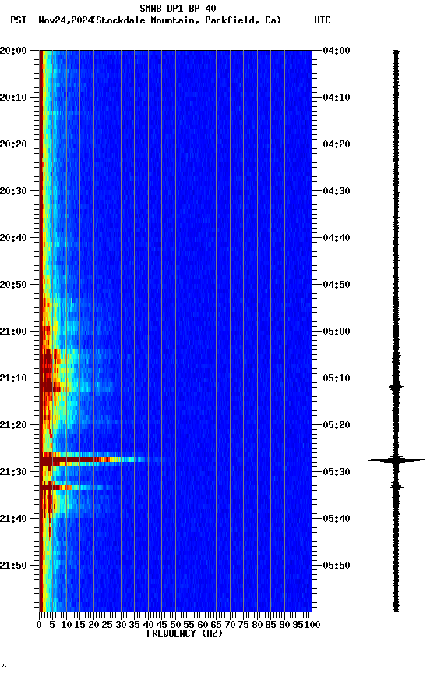The width and height of the screenshot is (430, 674).
Task: Click the date 'Nov24,2024'
Action: (x=65, y=20)
